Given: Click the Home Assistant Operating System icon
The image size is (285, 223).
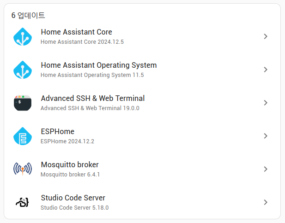Looking at the screenshot, I should 22,70.
